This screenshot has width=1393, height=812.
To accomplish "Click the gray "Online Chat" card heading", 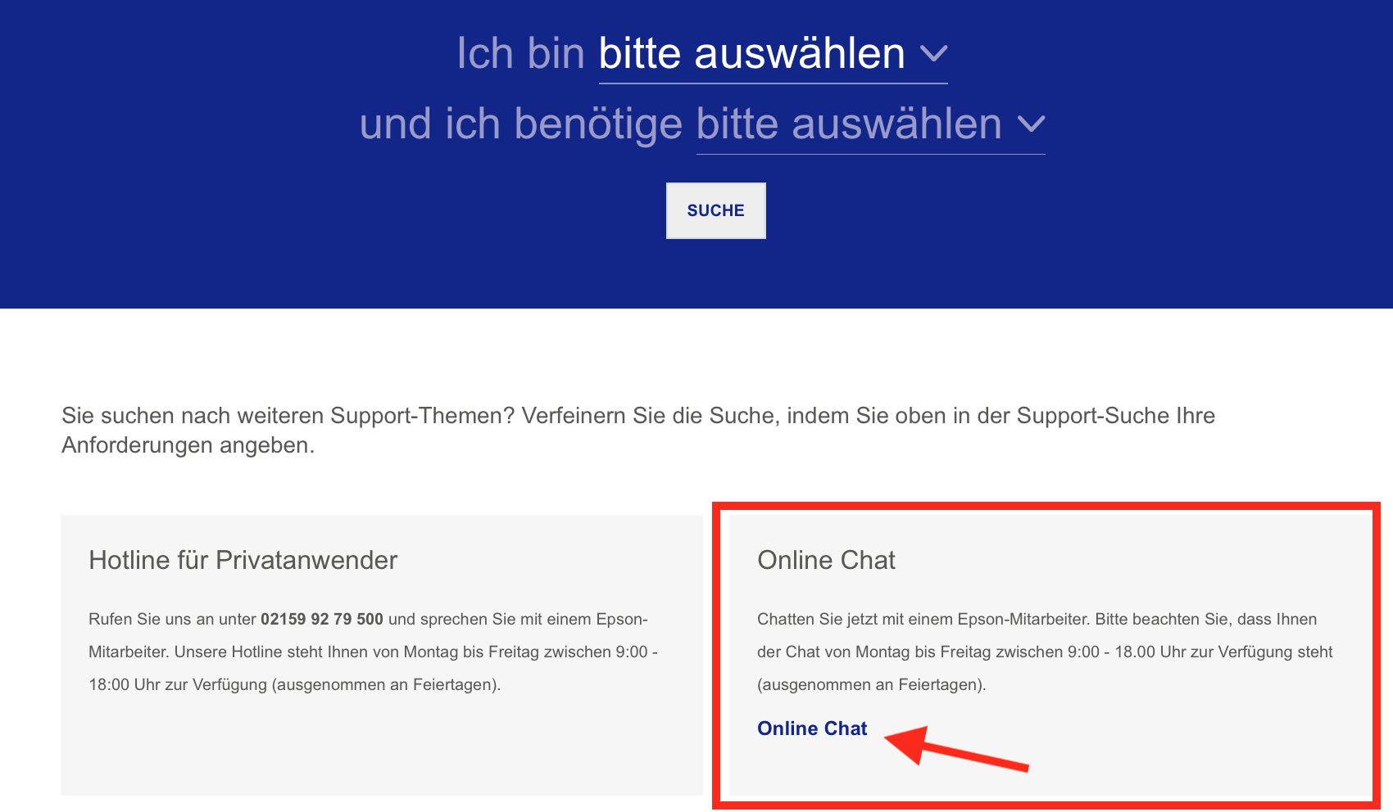I will [826, 560].
